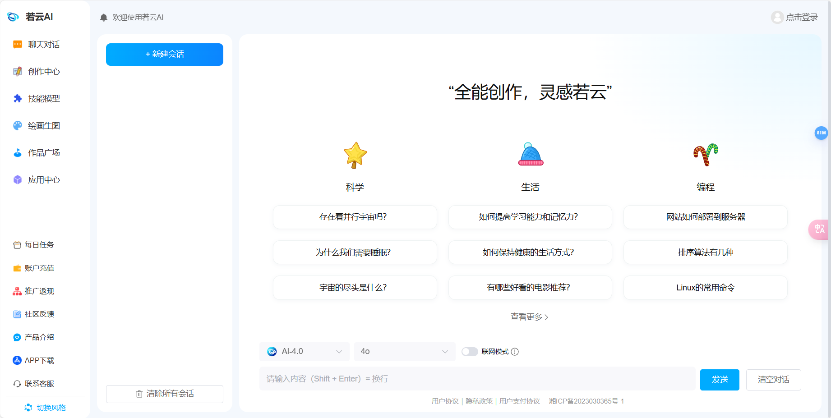Screen dimensions: 831x418
Task: Click the 新建会话 button
Action: pos(164,54)
